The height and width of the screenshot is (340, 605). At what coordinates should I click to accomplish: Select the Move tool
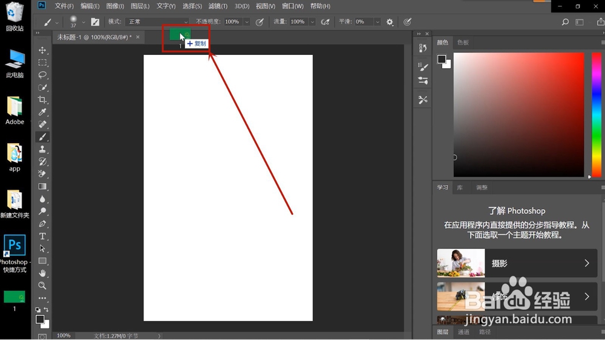click(x=42, y=50)
